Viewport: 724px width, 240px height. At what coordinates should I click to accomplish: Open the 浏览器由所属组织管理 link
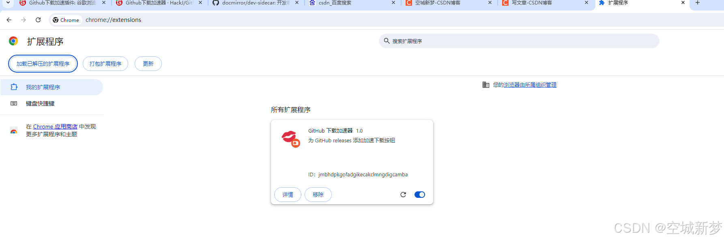click(x=530, y=85)
